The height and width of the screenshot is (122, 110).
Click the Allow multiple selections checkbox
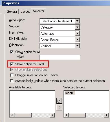(x=12, y=69)
